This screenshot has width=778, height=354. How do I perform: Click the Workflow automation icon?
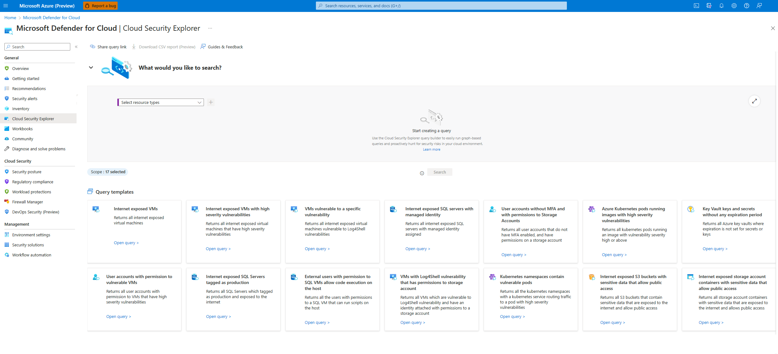(x=7, y=255)
